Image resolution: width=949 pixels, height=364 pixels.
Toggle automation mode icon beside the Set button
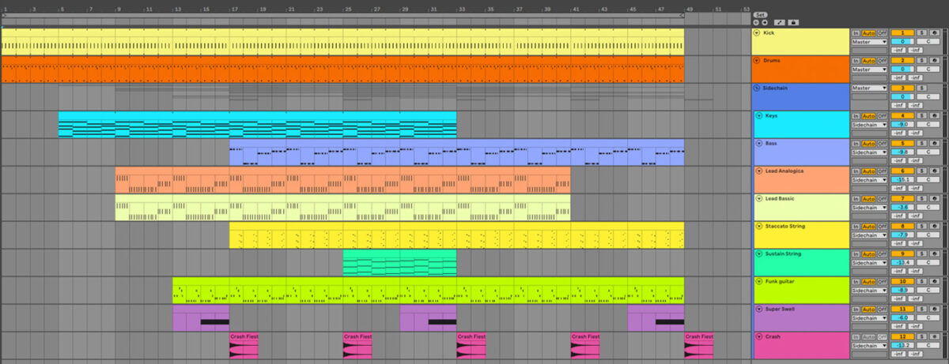pyautogui.click(x=780, y=22)
